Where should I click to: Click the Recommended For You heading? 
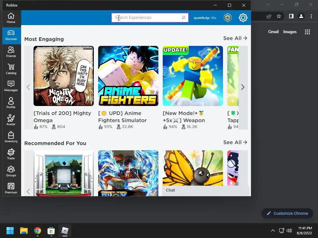click(55, 143)
